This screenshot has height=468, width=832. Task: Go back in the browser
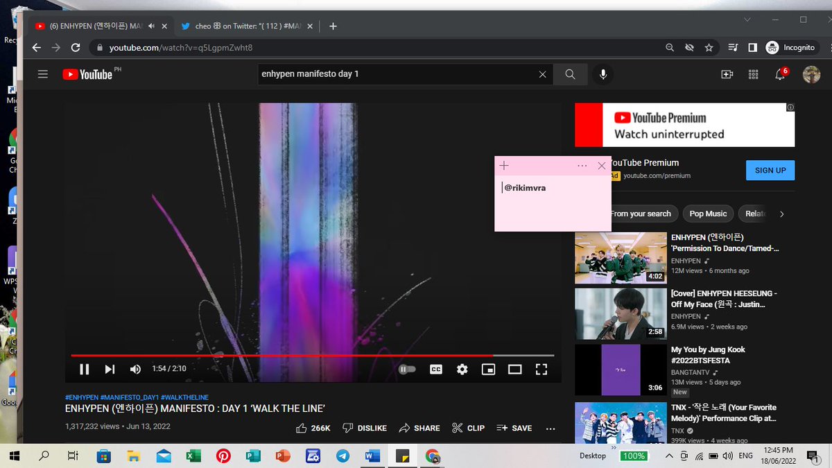click(x=37, y=48)
